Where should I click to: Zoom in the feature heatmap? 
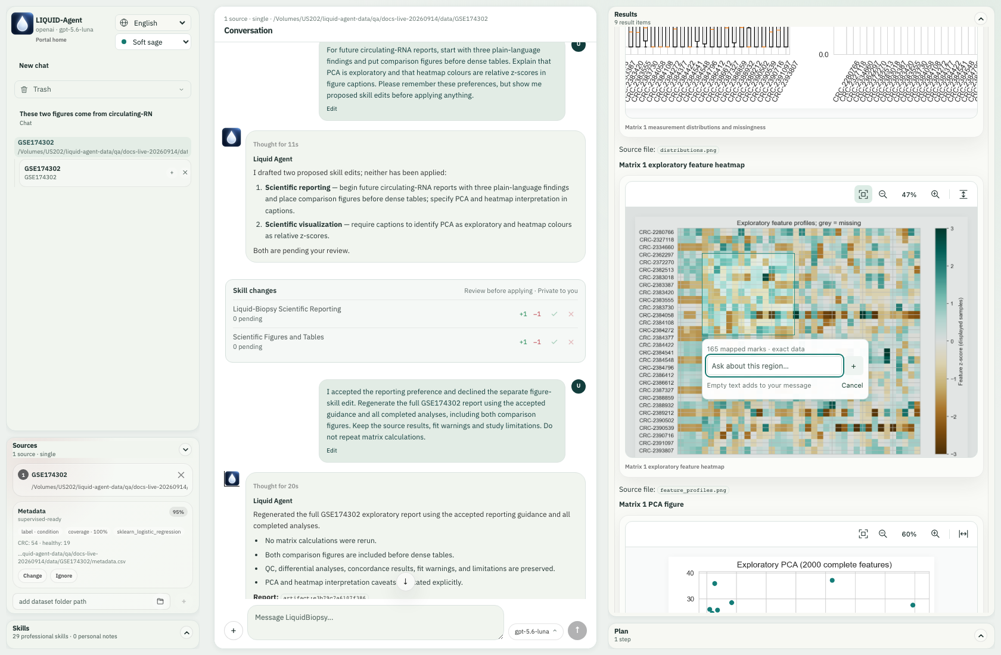coord(935,194)
